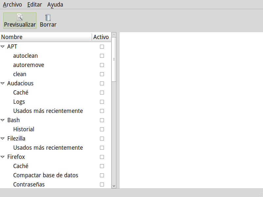Check Caché under Audacious
Image resolution: width=263 pixels, height=197 pixels.
[x=102, y=93]
